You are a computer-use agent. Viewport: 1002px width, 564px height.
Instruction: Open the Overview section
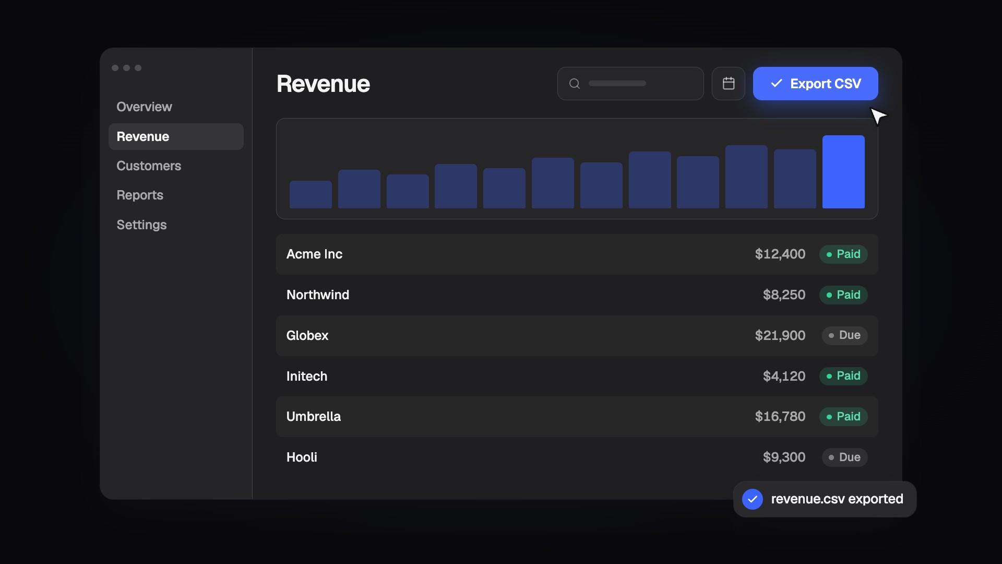coord(144,107)
